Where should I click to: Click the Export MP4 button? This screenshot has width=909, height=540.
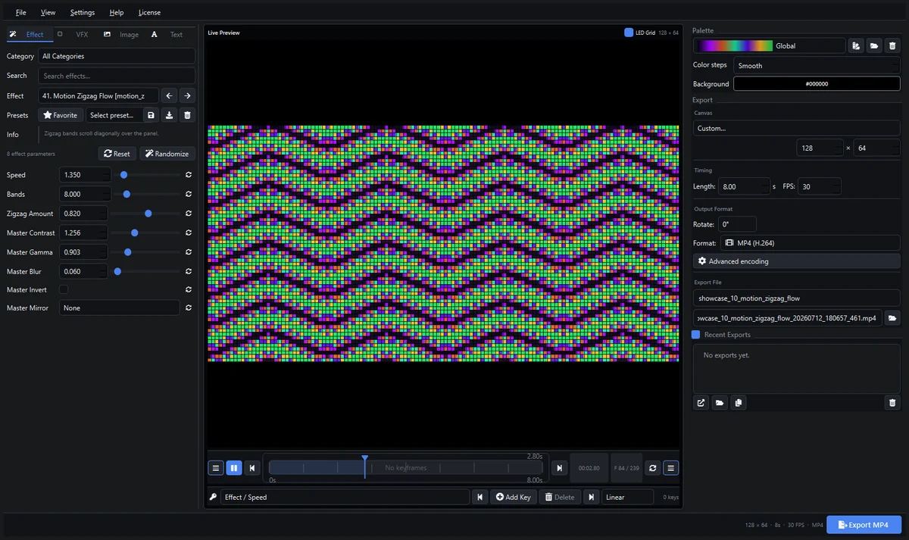point(864,525)
